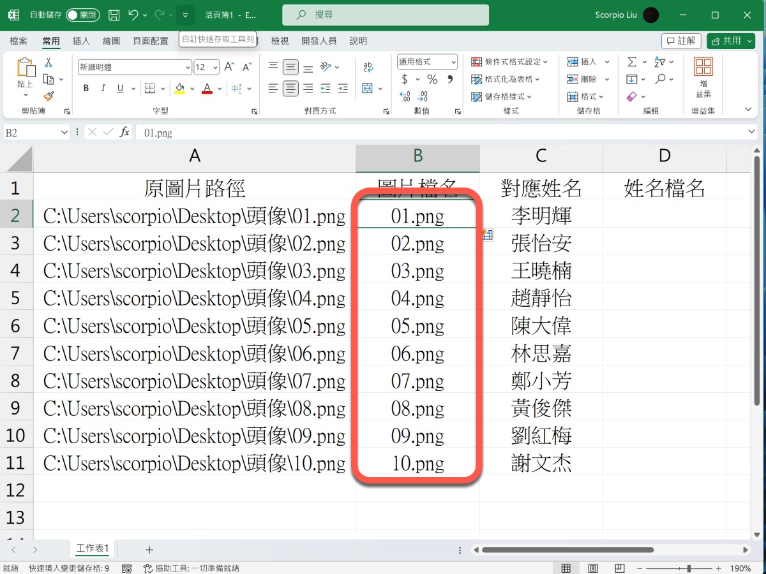Collapse the ribbon with the chevron
Viewport: 766px width, 574px height.
click(749, 110)
